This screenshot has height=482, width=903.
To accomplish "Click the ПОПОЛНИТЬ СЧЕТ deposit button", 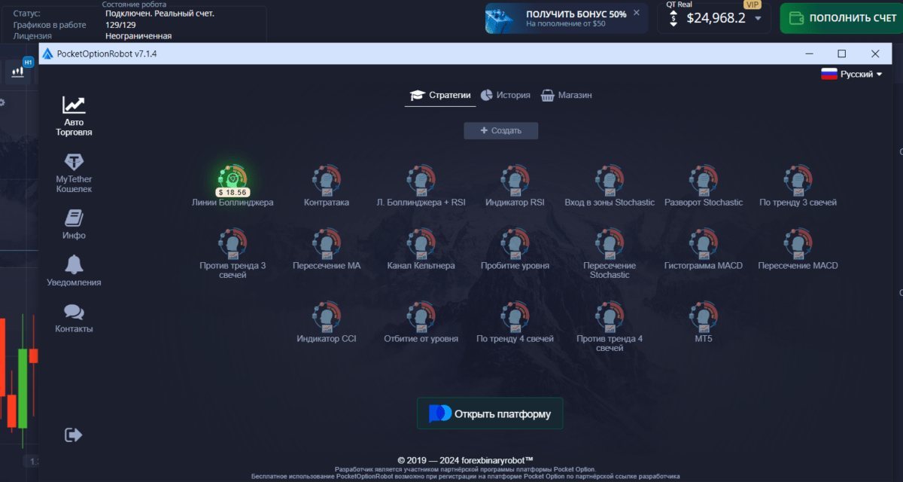I will point(841,18).
